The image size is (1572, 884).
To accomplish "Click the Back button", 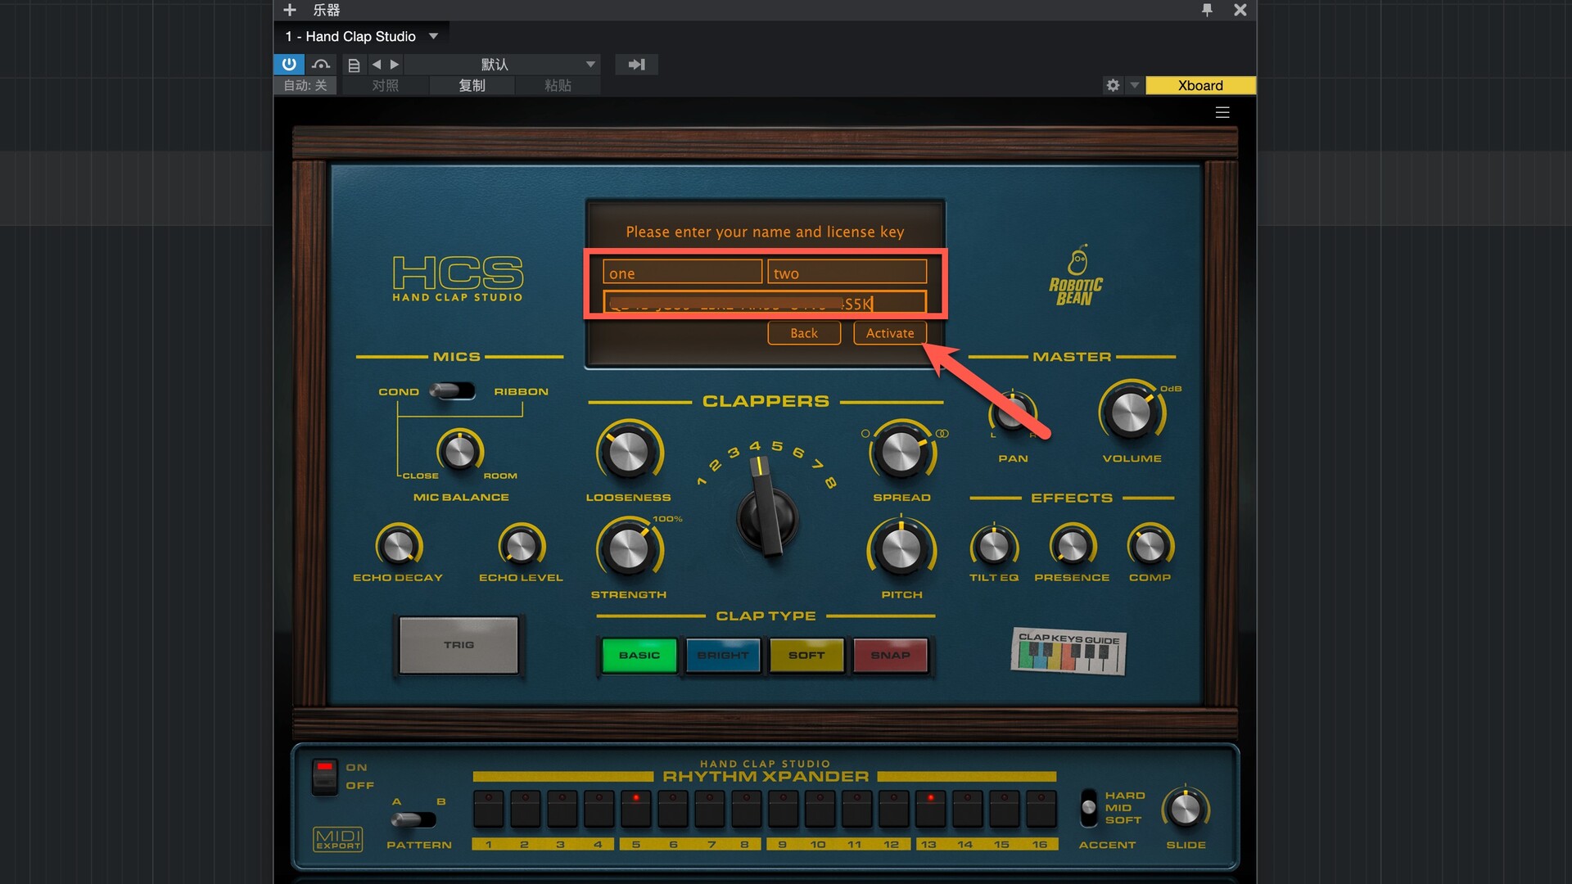I will tap(804, 333).
